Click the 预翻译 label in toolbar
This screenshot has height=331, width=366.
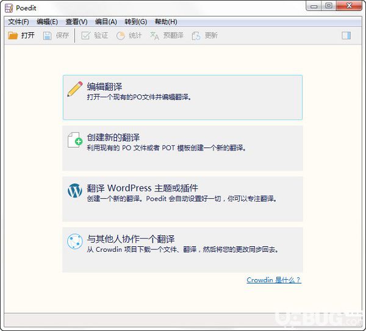173,35
